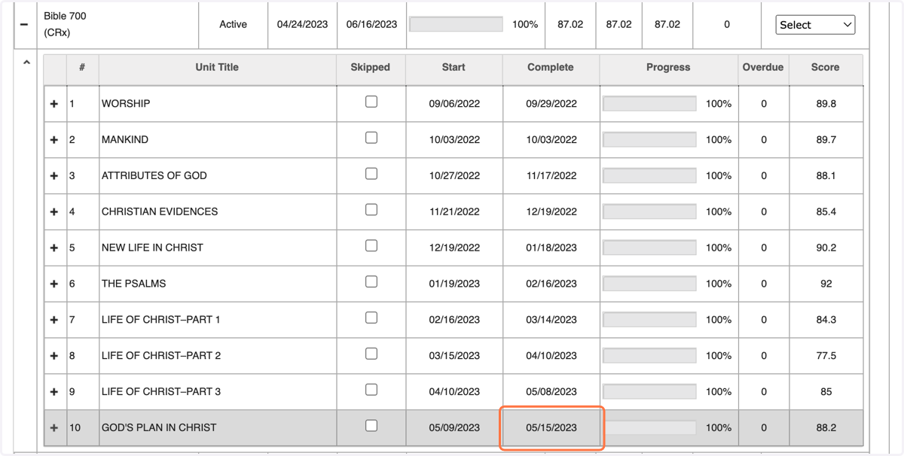Click score 92 for THE PSALMS
Image resolution: width=904 pixels, height=456 pixels.
(x=826, y=284)
